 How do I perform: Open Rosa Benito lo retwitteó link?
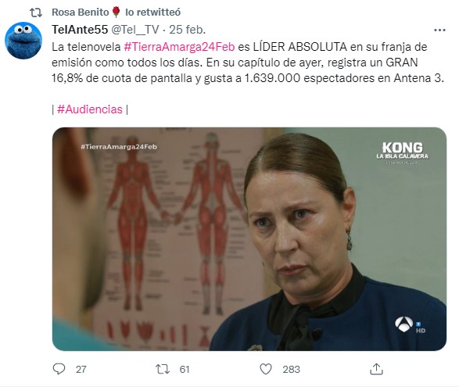click(116, 13)
